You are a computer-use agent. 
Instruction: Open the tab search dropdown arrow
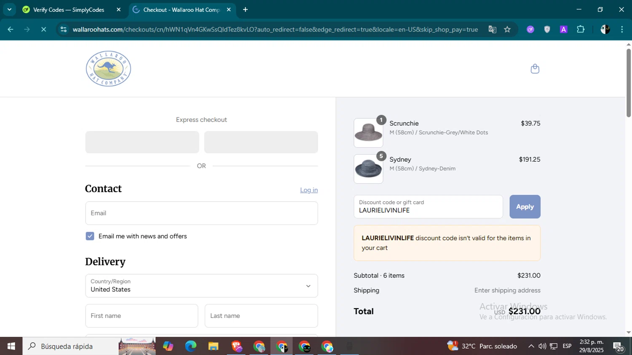click(x=9, y=9)
